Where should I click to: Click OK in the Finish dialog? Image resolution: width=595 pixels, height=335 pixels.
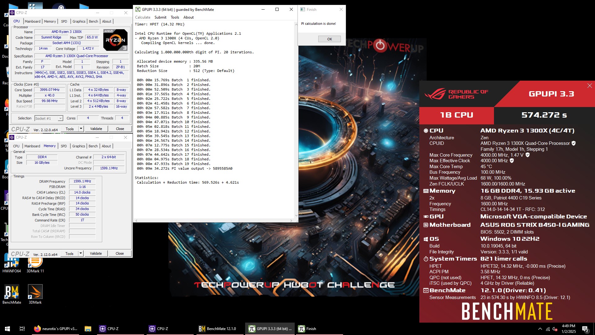click(329, 39)
